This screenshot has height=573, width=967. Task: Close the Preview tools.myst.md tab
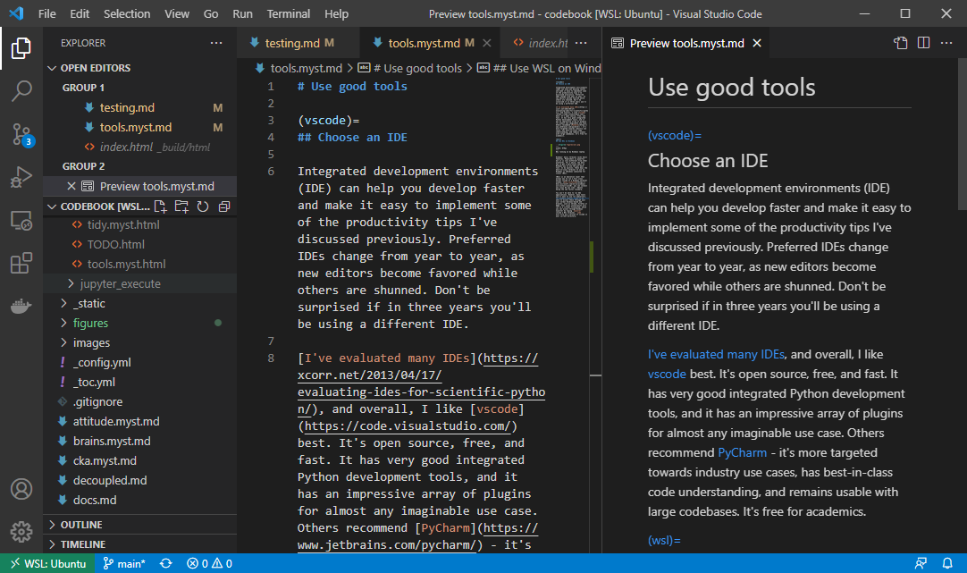757,43
